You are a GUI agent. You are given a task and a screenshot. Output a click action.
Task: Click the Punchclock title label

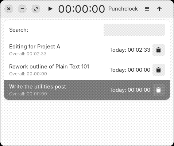[123, 9]
